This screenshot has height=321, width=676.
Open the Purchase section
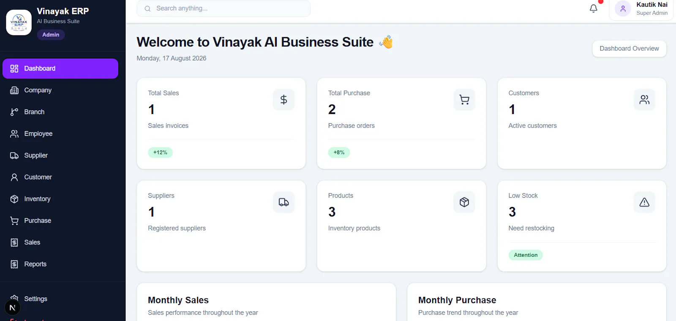click(60, 221)
